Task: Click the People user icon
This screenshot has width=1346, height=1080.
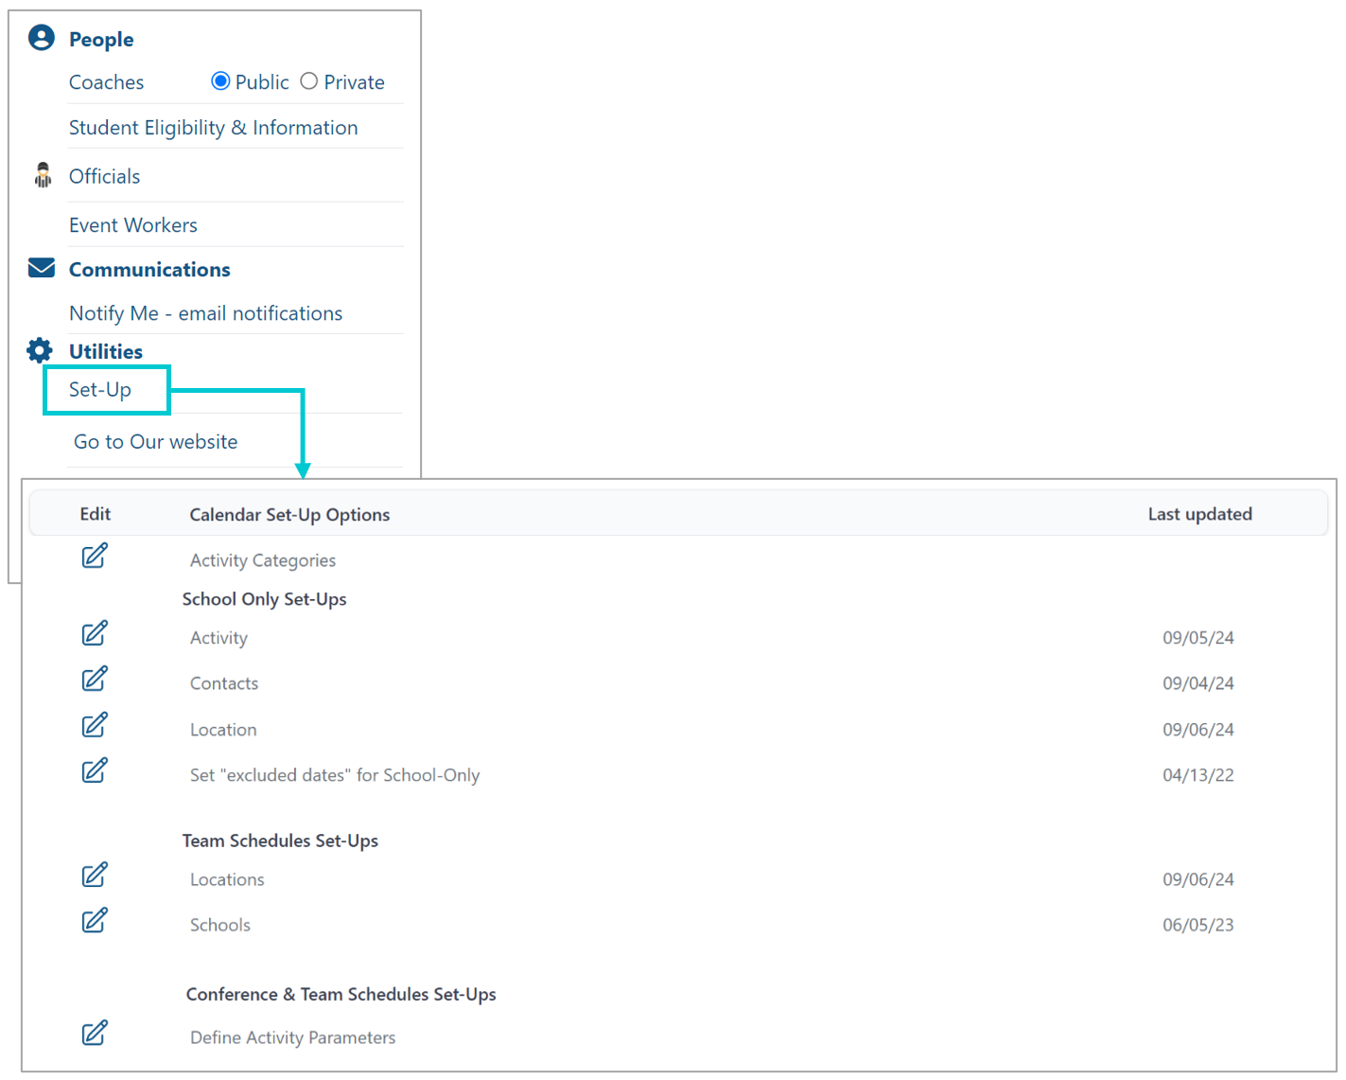Action: point(42,38)
